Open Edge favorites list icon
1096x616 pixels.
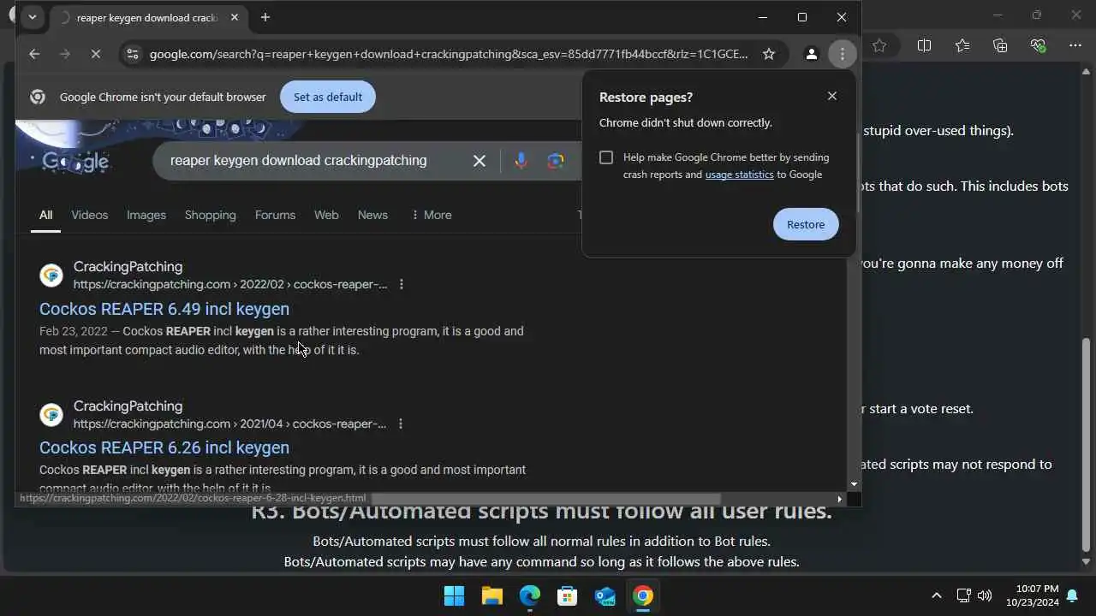tap(962, 46)
